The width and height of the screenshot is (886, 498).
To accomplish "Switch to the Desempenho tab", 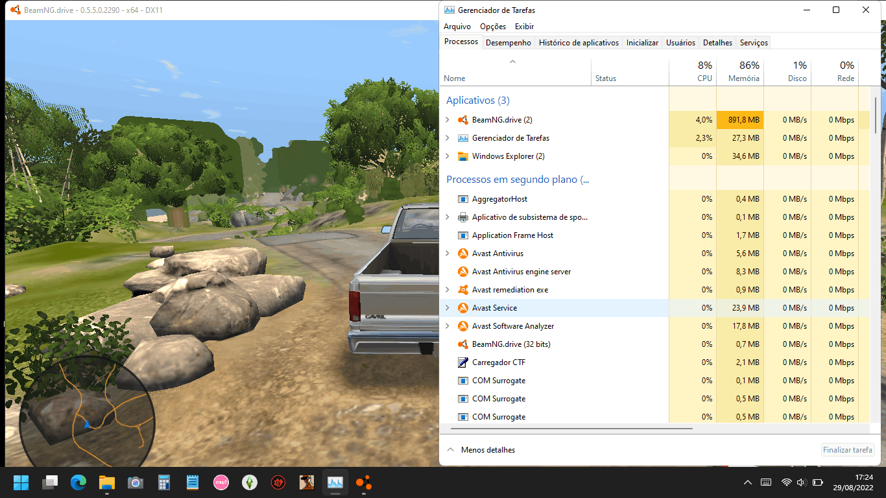I will (x=509, y=43).
